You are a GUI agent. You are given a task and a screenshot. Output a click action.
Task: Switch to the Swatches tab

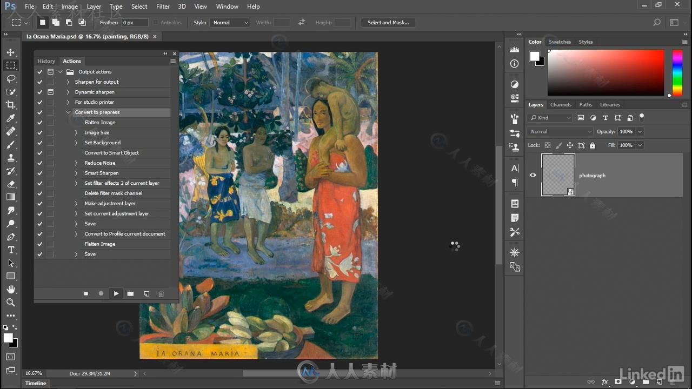(x=560, y=42)
